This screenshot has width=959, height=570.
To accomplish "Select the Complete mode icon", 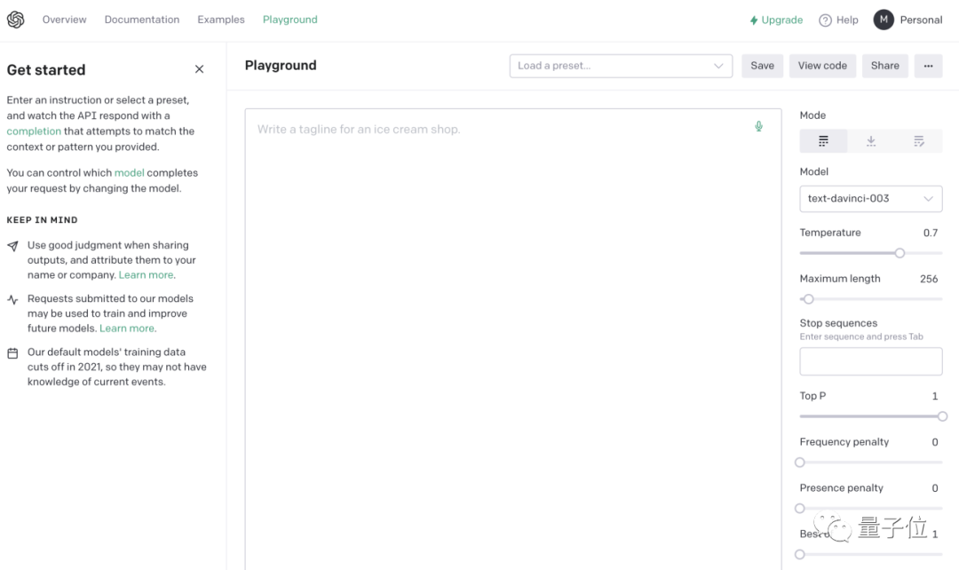I will (x=823, y=141).
